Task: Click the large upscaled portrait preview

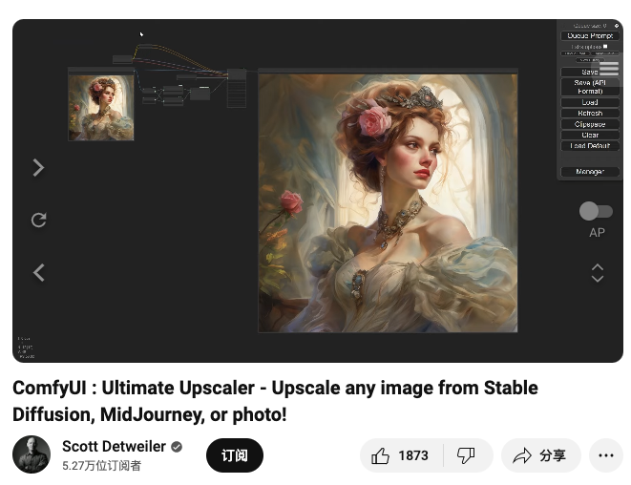Action: (388, 202)
